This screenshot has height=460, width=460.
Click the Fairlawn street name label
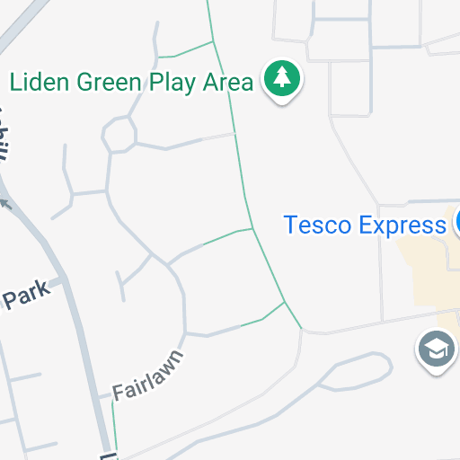(x=147, y=375)
